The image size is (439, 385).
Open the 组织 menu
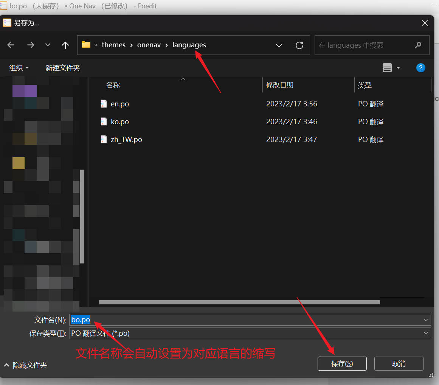point(19,68)
